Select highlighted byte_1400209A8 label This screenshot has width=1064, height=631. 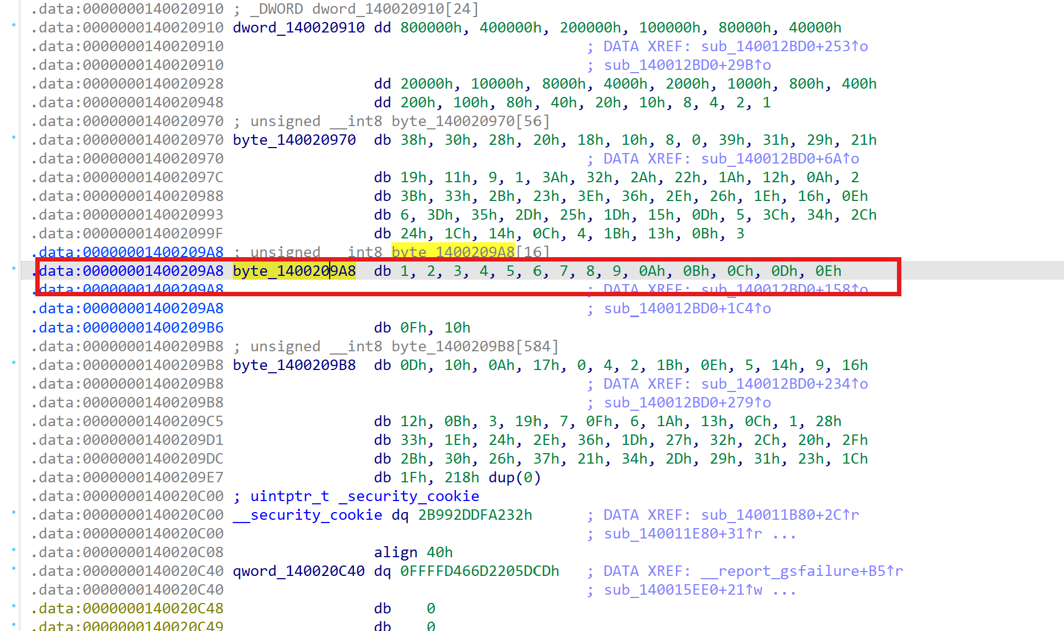(x=294, y=271)
